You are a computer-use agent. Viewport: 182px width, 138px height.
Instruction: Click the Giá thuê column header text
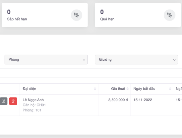click(118, 89)
